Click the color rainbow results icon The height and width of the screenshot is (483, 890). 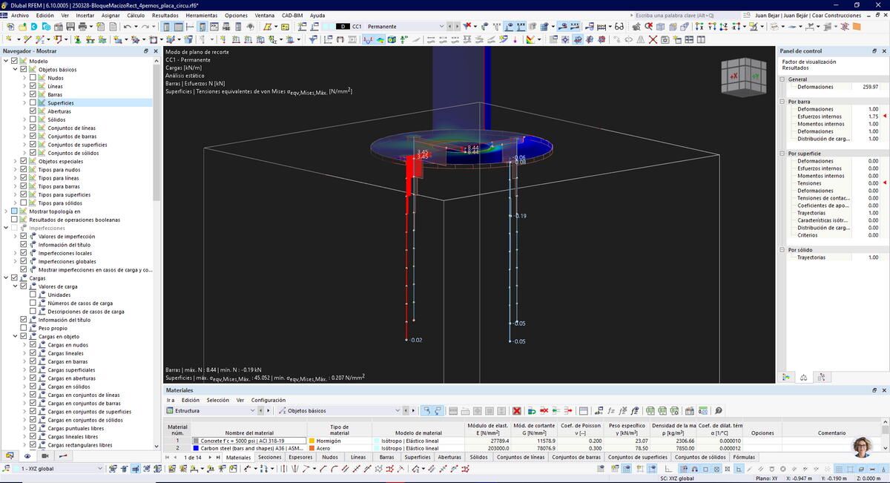tap(530, 39)
